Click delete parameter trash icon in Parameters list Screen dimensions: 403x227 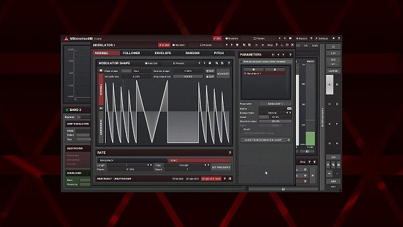click(x=275, y=69)
